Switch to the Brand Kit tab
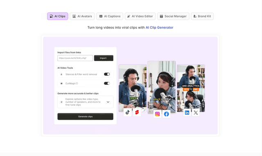Screen dimensions: 262x156 202,16
